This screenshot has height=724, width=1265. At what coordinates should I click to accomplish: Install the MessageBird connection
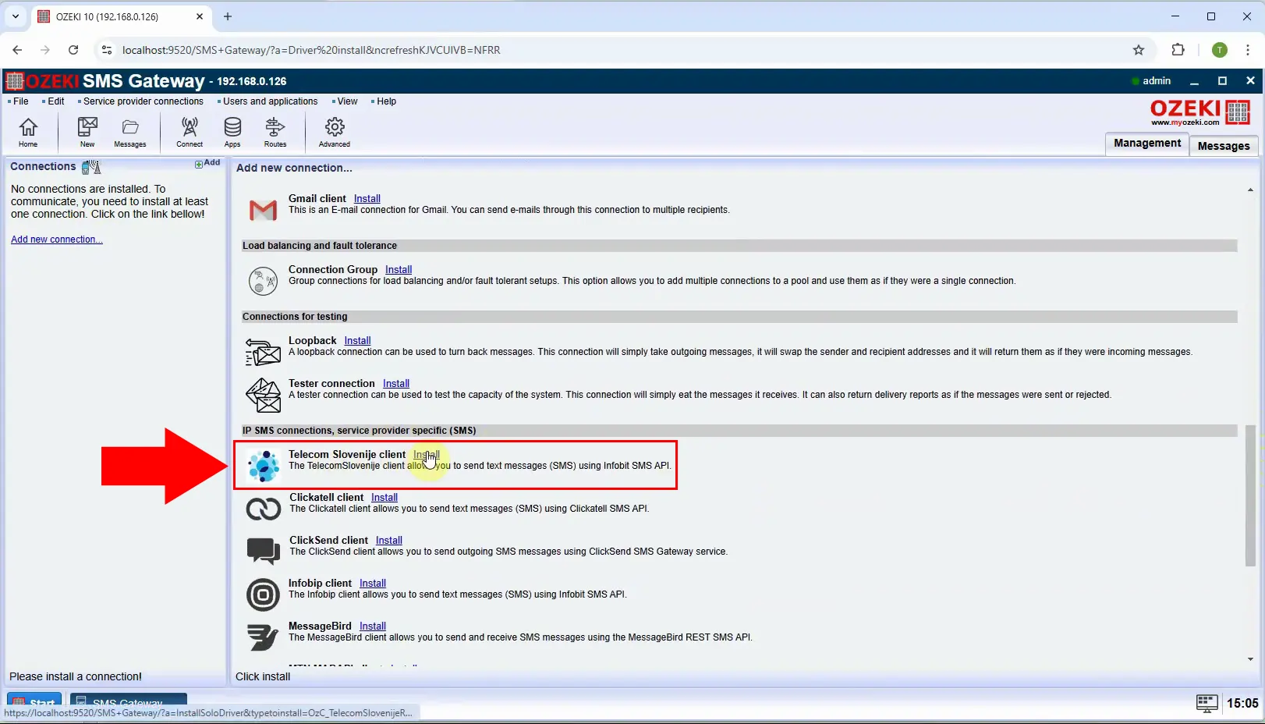(x=373, y=626)
